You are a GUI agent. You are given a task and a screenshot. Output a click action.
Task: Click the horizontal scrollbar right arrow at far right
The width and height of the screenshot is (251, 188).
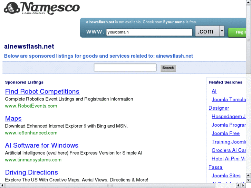243,186
